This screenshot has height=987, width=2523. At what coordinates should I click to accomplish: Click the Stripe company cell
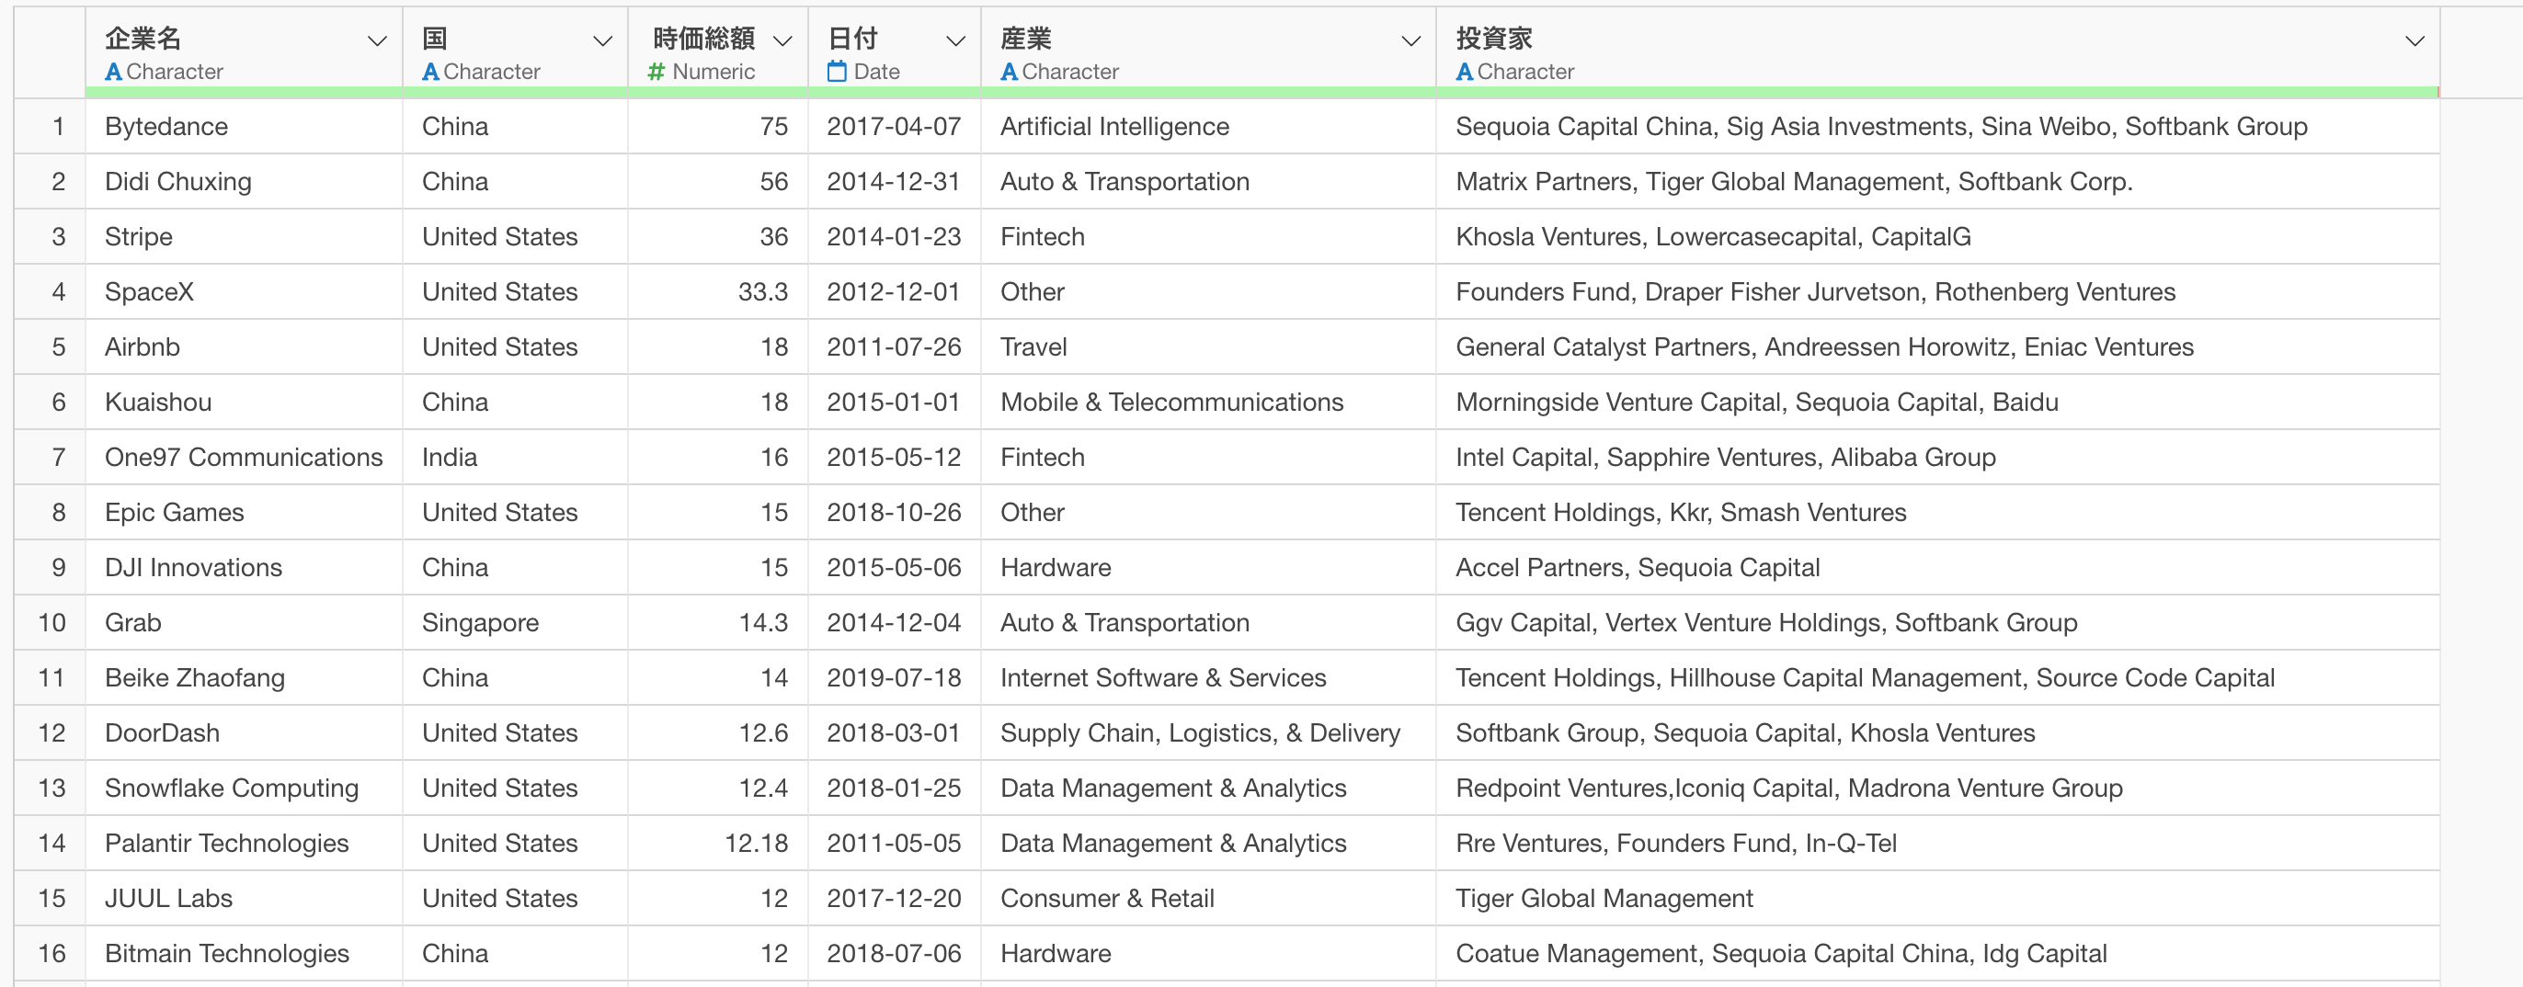[x=244, y=236]
